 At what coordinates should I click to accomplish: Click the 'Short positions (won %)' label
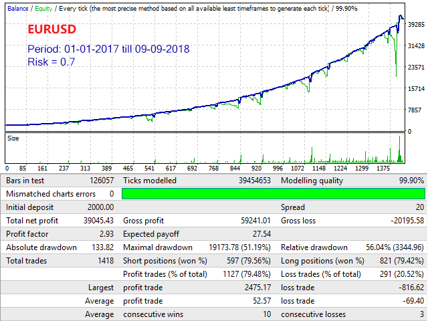point(165,261)
